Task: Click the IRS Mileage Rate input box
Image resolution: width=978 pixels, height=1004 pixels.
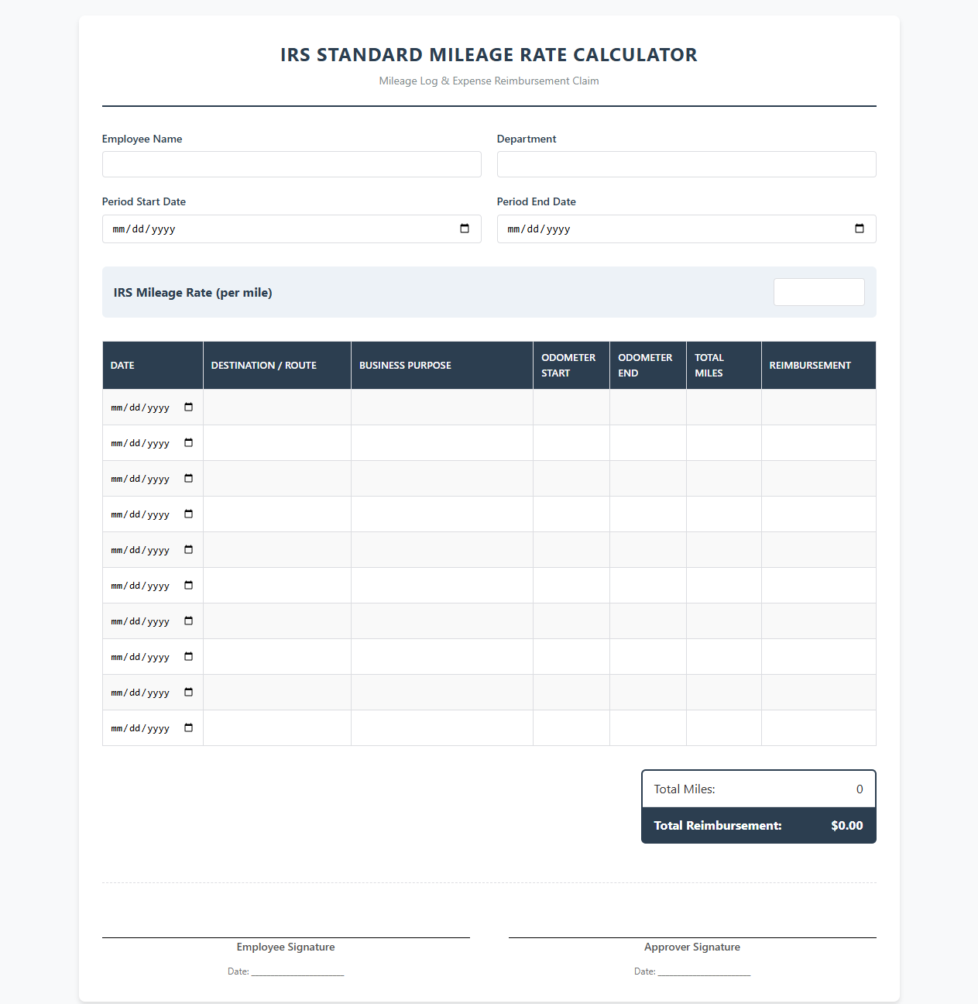Action: pyautogui.click(x=819, y=292)
